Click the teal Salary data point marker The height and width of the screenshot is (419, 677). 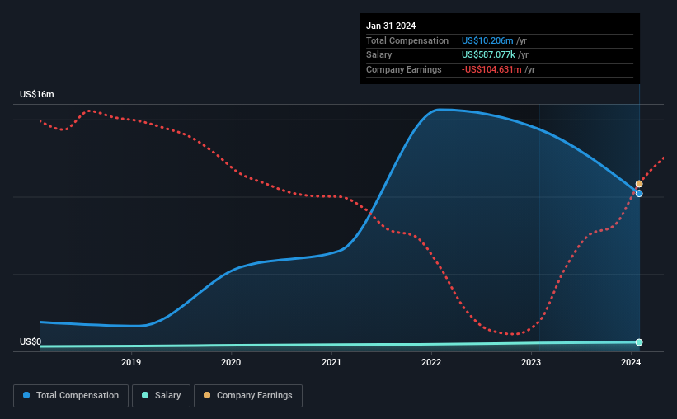pos(639,342)
